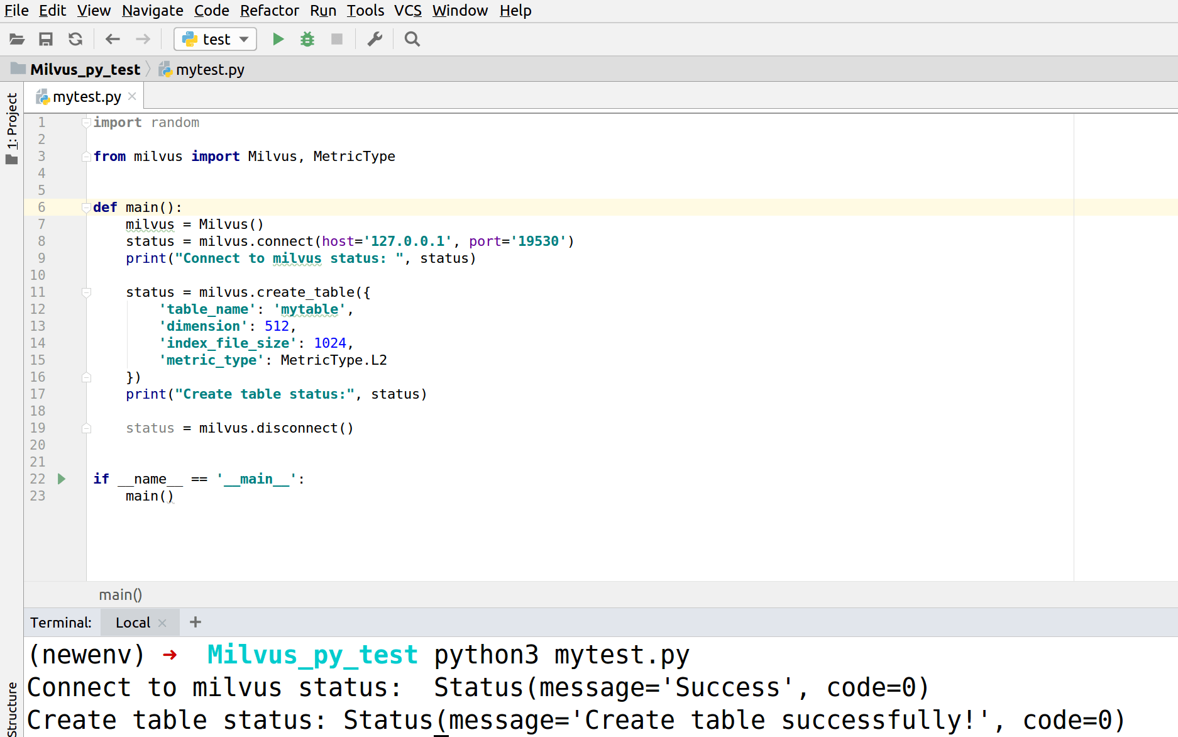Click the mytest.py breadcrumb item
The height and width of the screenshot is (737, 1178).
click(202, 69)
